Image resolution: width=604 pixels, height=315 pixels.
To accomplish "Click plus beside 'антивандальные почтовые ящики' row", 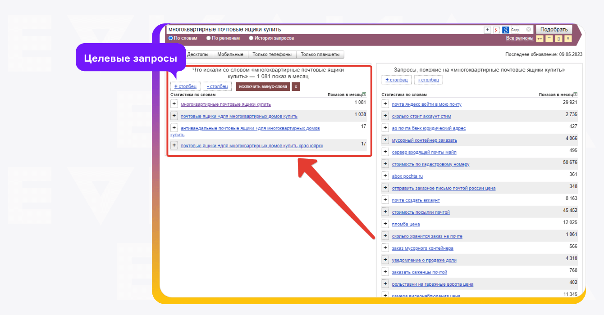I will [x=174, y=128].
